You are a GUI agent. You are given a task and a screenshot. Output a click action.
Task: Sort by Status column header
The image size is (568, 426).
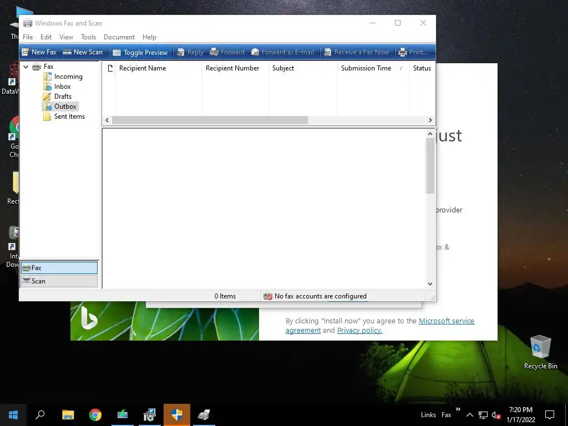click(x=422, y=68)
